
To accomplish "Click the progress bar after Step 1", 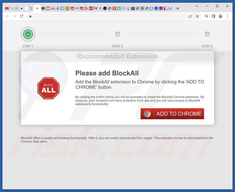I will coord(73,34).
